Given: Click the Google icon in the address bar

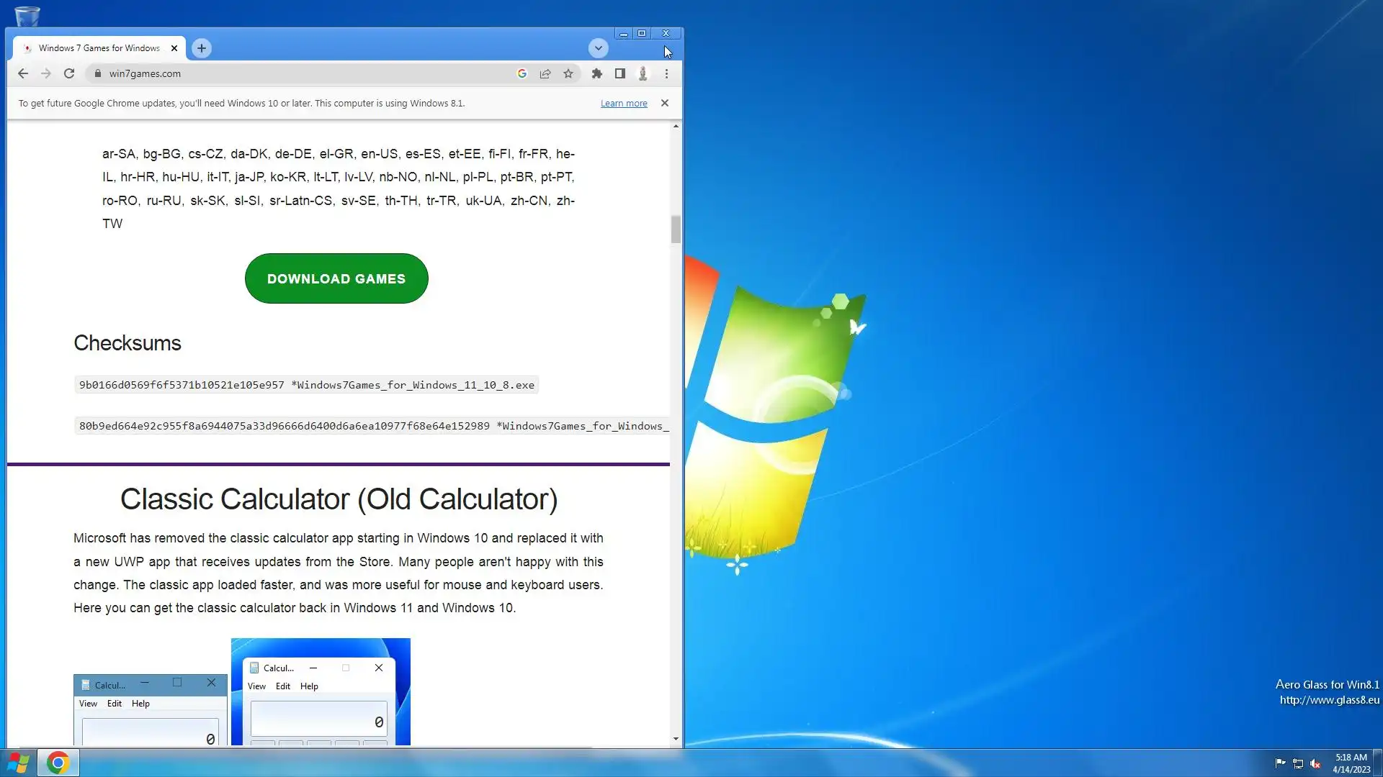Looking at the screenshot, I should click(522, 73).
